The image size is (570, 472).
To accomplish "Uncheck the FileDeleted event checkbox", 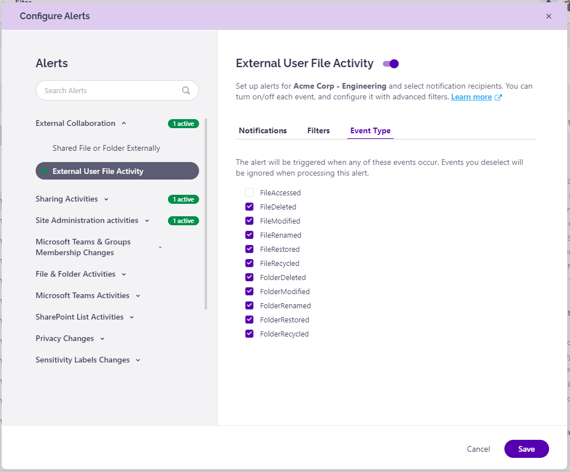I will (249, 207).
